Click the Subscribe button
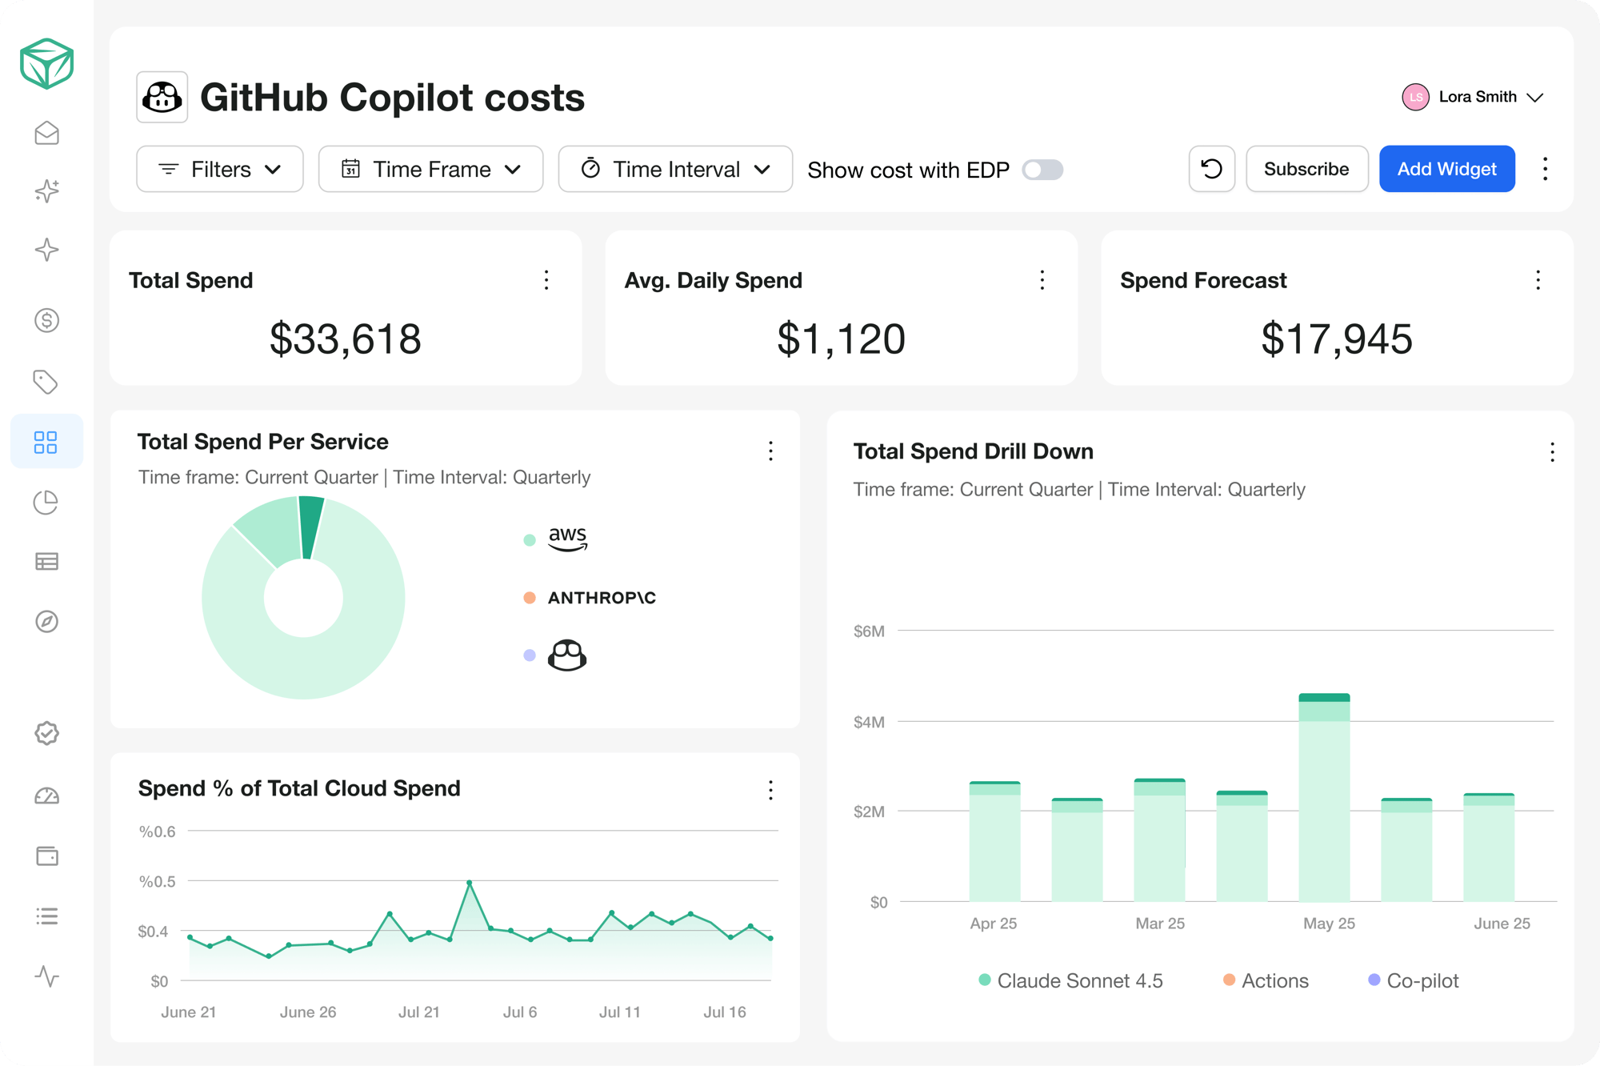Viewport: 1600px width, 1066px height. click(1306, 169)
